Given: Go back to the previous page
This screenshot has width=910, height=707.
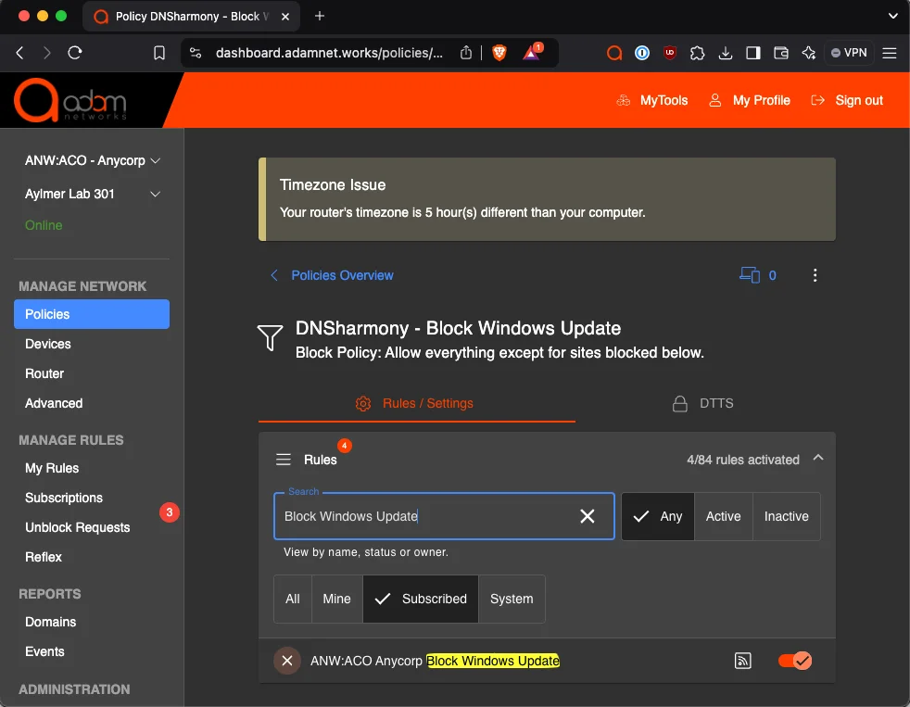Looking at the screenshot, I should [x=19, y=53].
